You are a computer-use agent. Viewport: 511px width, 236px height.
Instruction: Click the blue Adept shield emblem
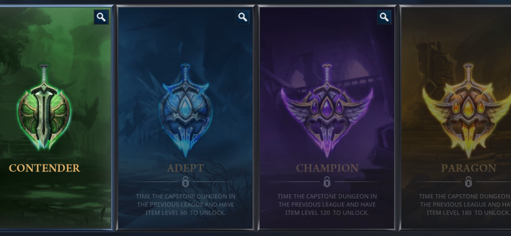tap(185, 110)
